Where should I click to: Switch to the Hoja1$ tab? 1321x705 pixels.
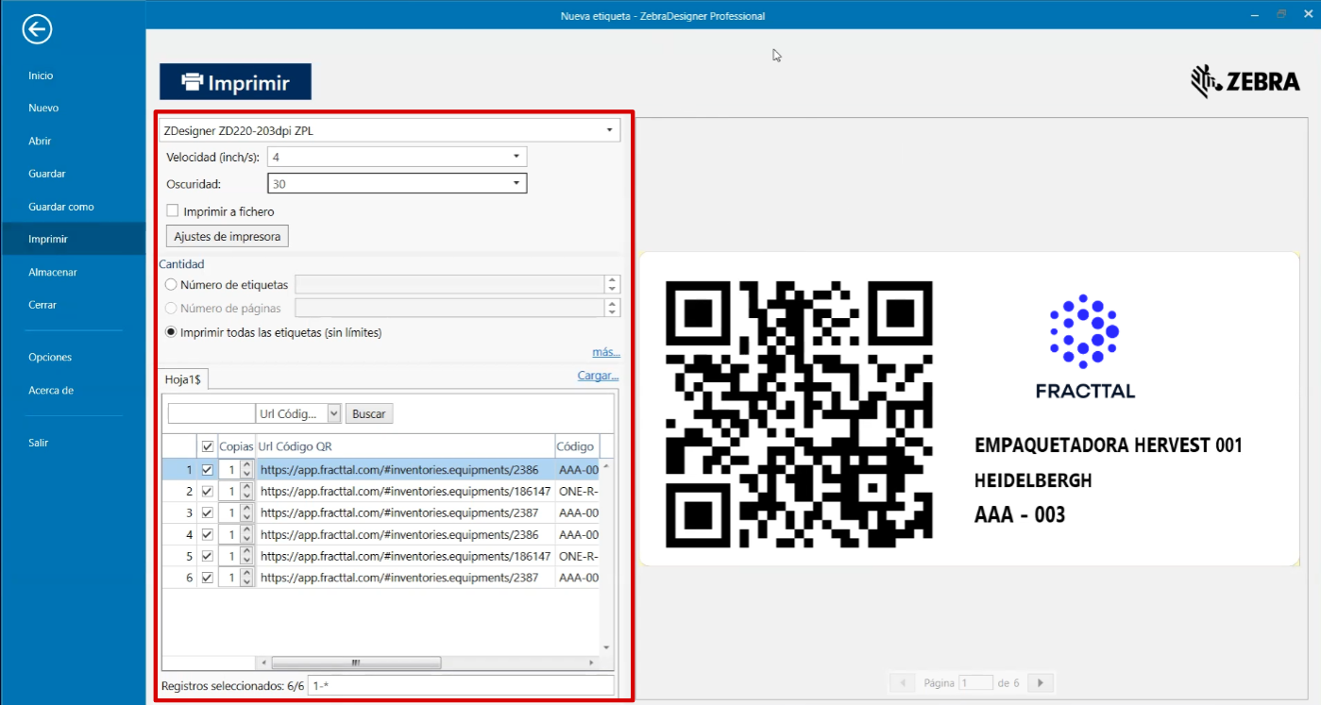(x=183, y=378)
